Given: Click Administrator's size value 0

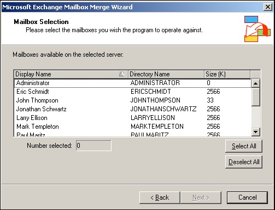Looking at the screenshot, I should pyautogui.click(x=209, y=83).
